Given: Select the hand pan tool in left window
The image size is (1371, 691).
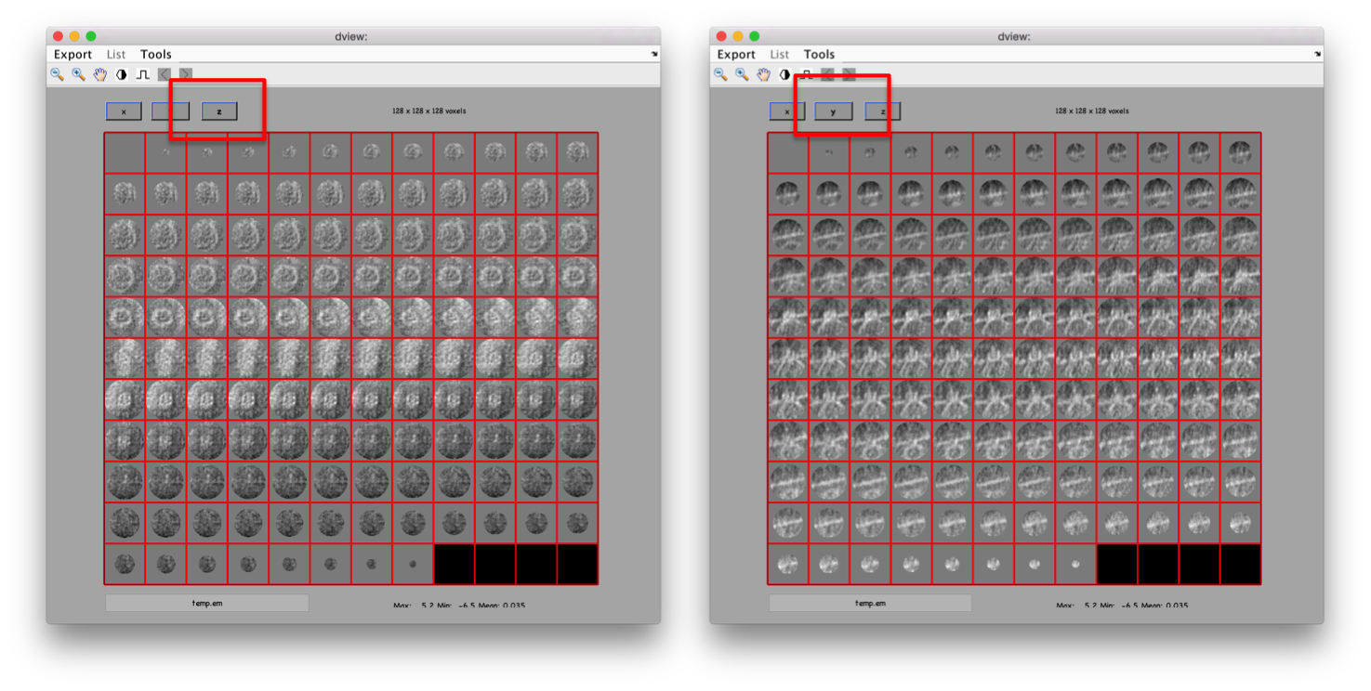Looking at the screenshot, I should [99, 74].
